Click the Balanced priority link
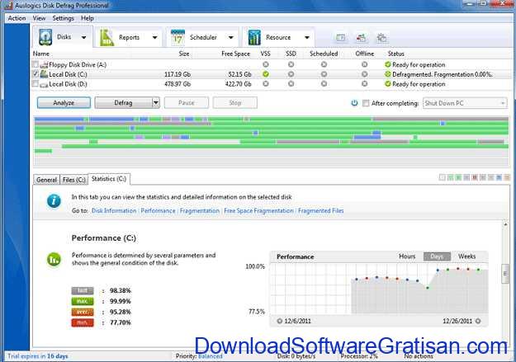 pos(211,356)
